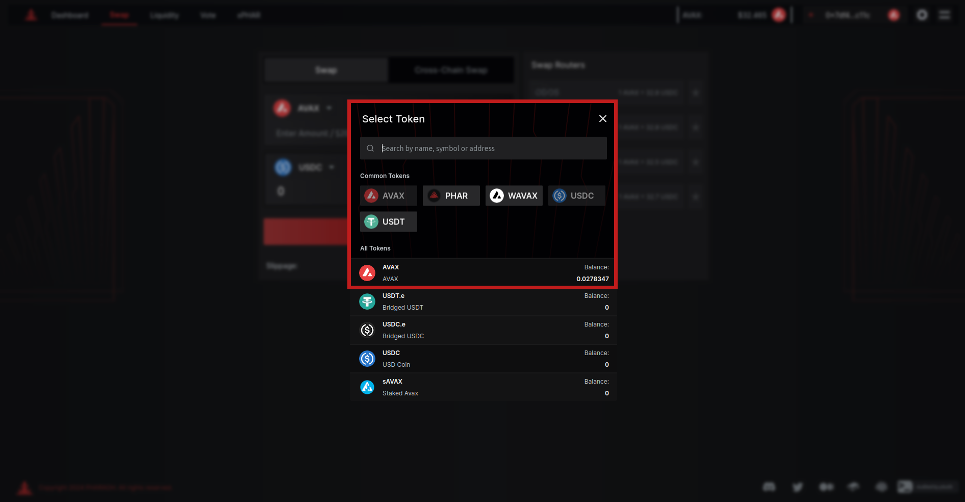Choose USDC from Common Tokens
Image resolution: width=965 pixels, height=502 pixels.
point(576,196)
